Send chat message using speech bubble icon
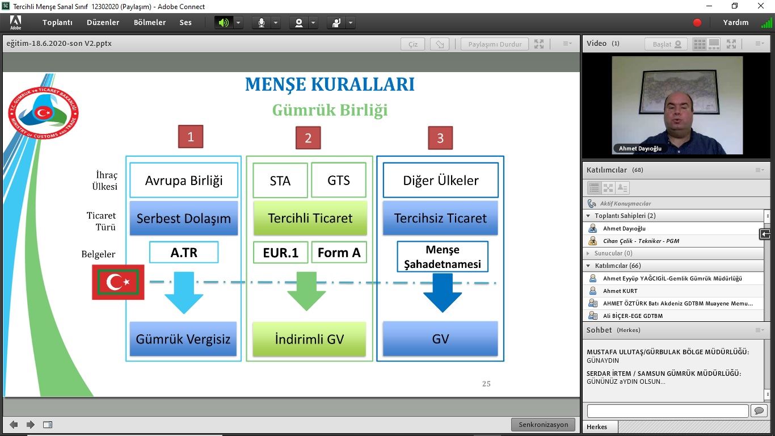 759,411
